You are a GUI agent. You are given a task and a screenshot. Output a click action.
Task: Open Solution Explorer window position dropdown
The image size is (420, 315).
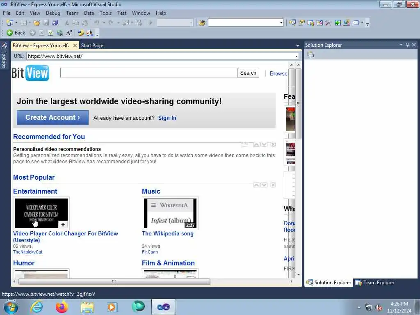[401, 45]
